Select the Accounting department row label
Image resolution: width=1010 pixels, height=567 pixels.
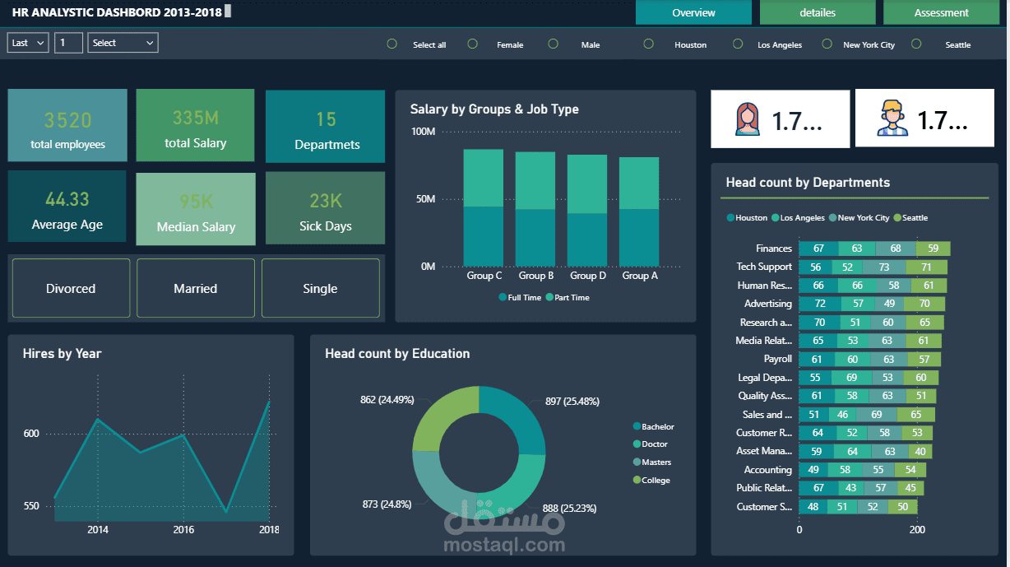coord(768,470)
